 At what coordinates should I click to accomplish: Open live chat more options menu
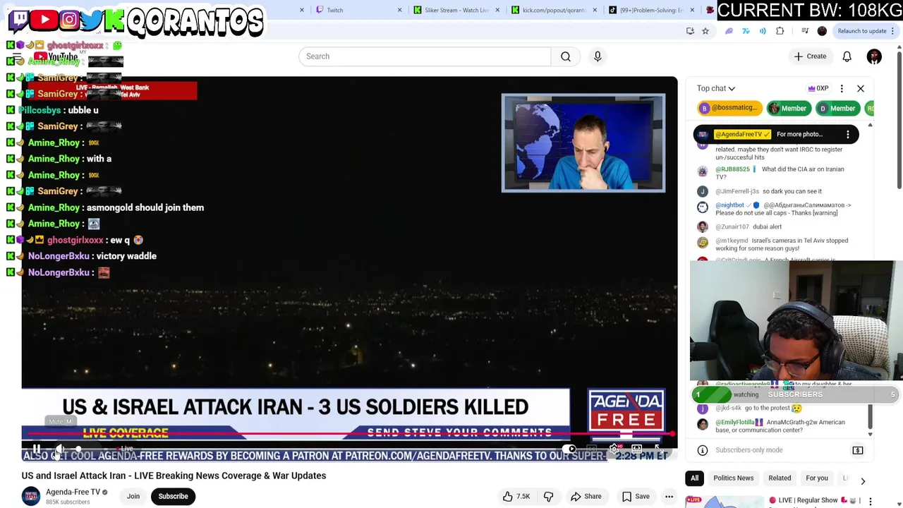[x=842, y=88]
